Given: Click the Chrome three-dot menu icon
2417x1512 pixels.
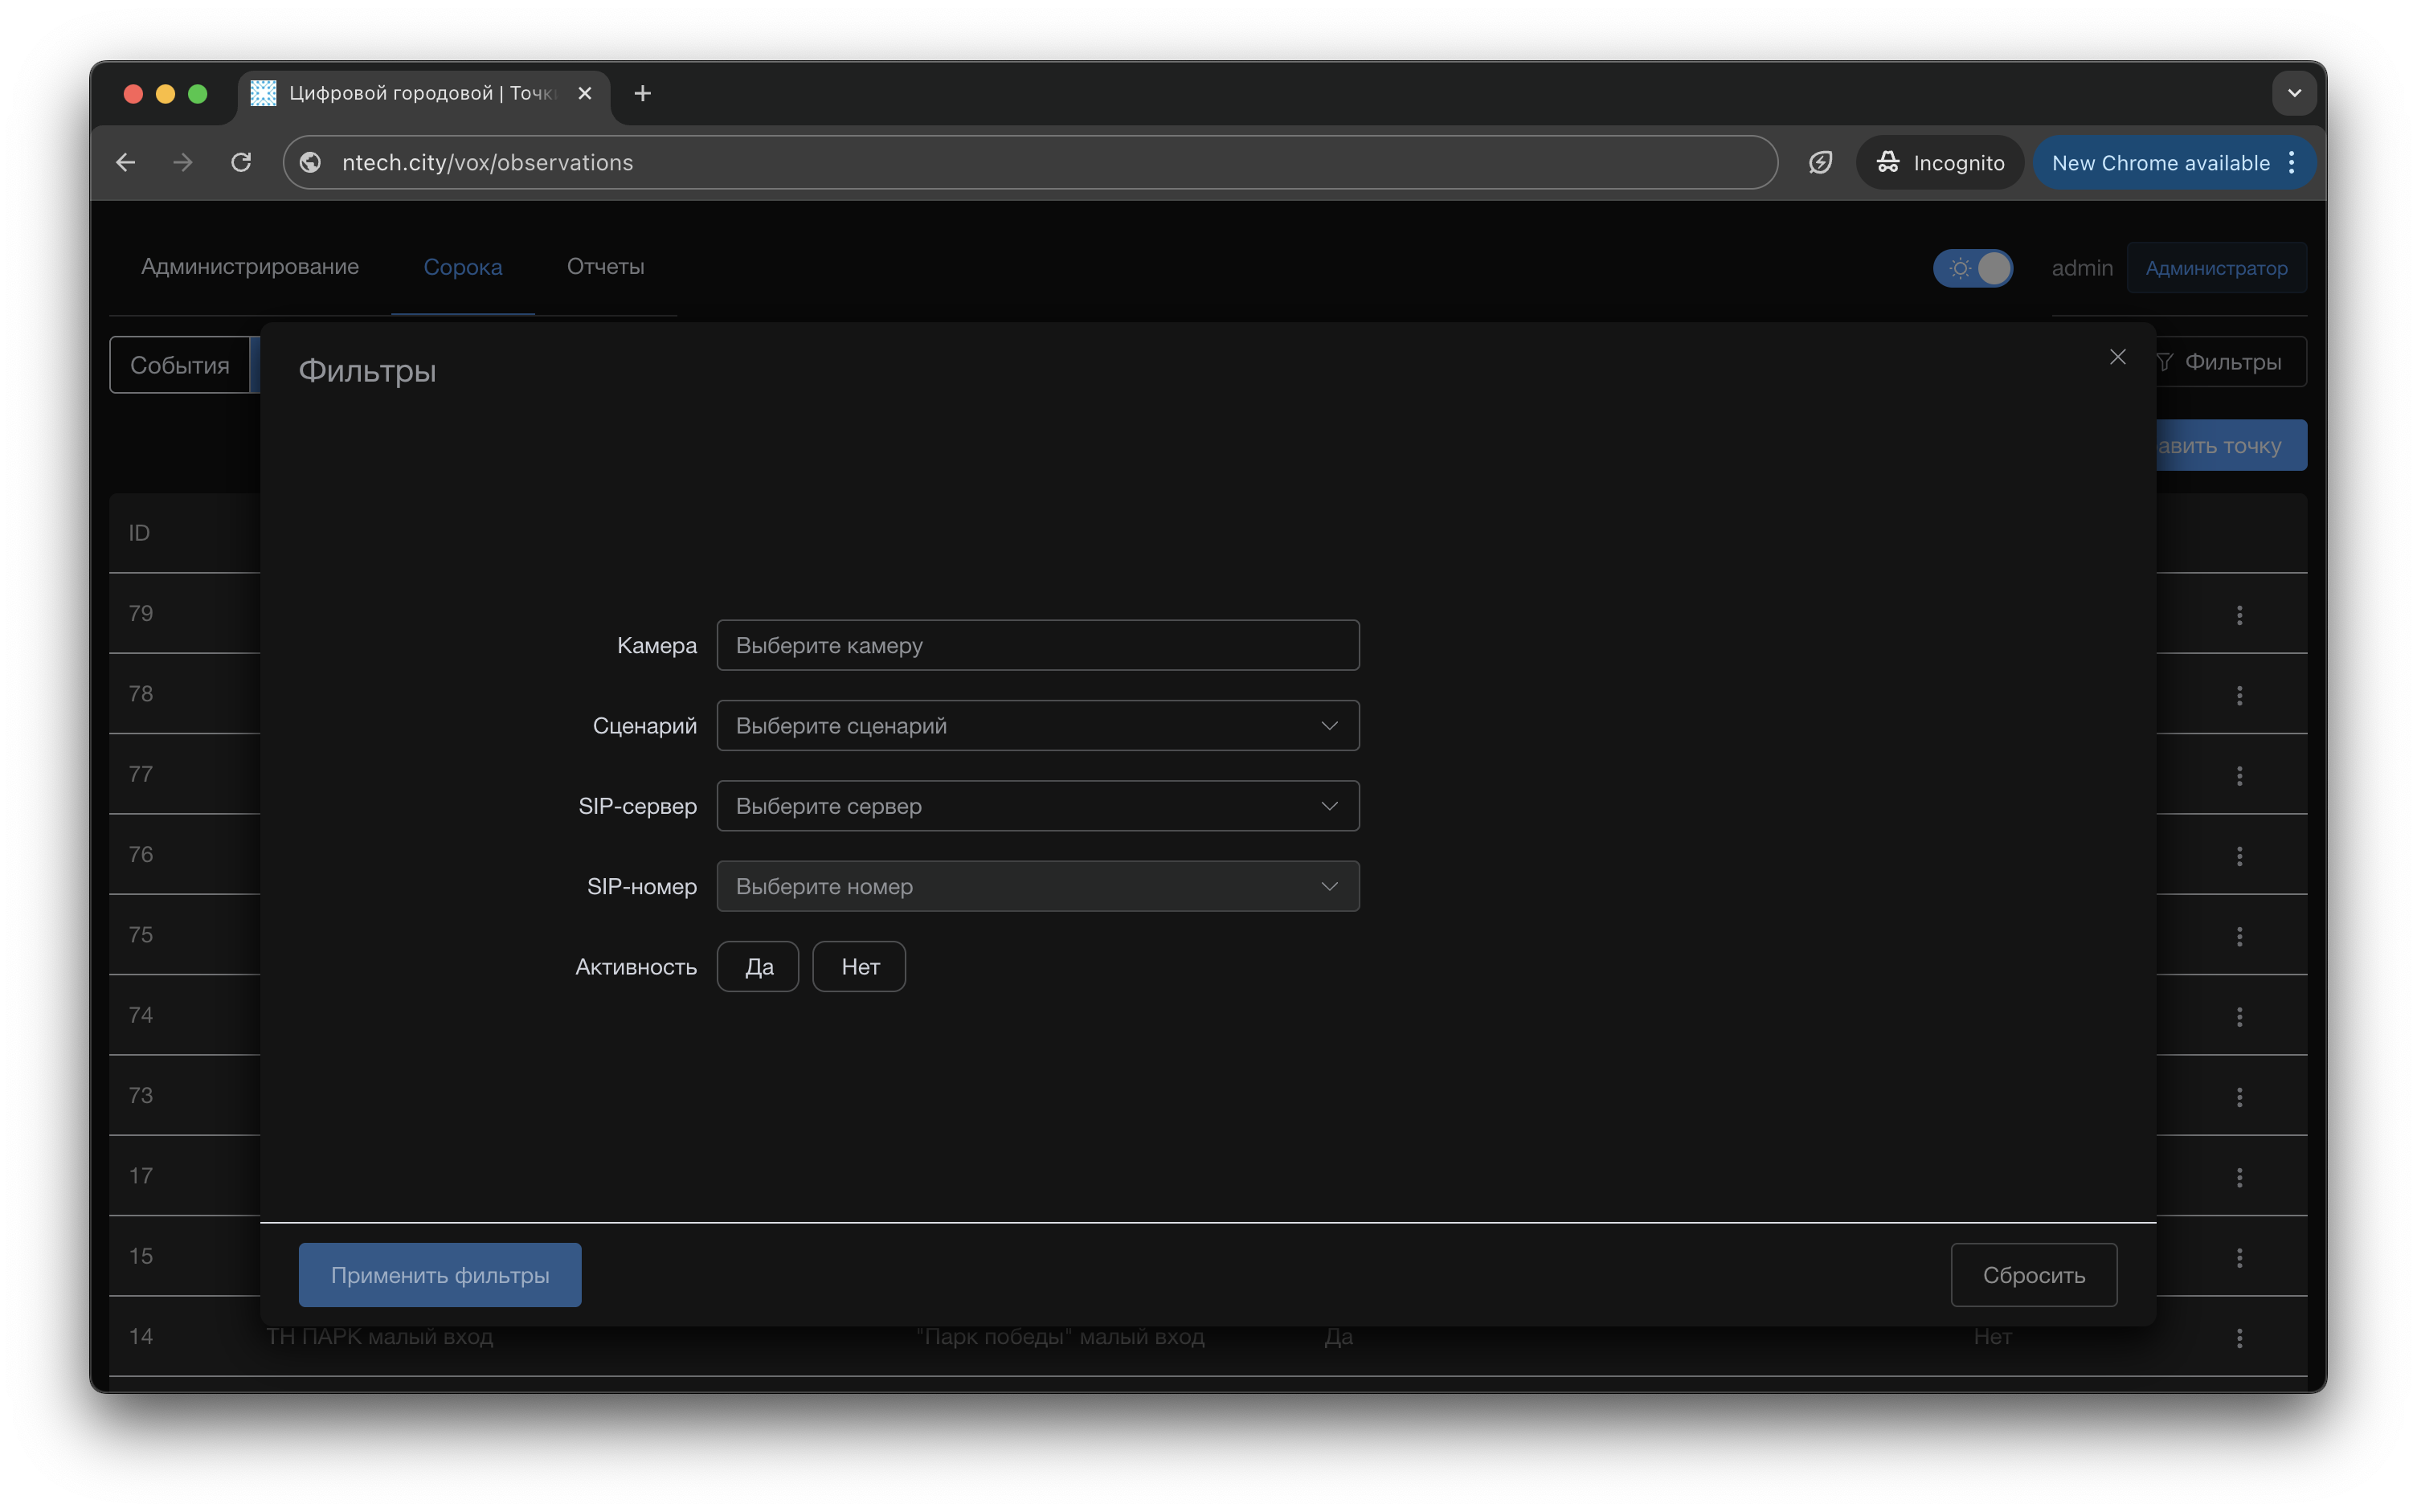Looking at the screenshot, I should 2292,162.
